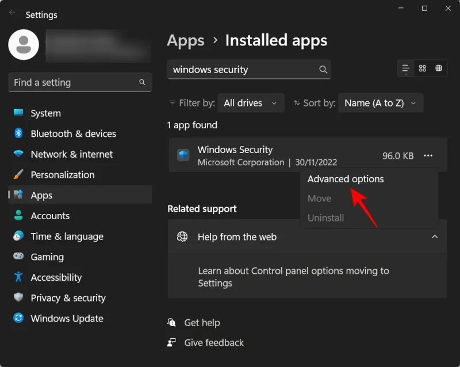Click Give feedback at the bottom

(x=213, y=343)
